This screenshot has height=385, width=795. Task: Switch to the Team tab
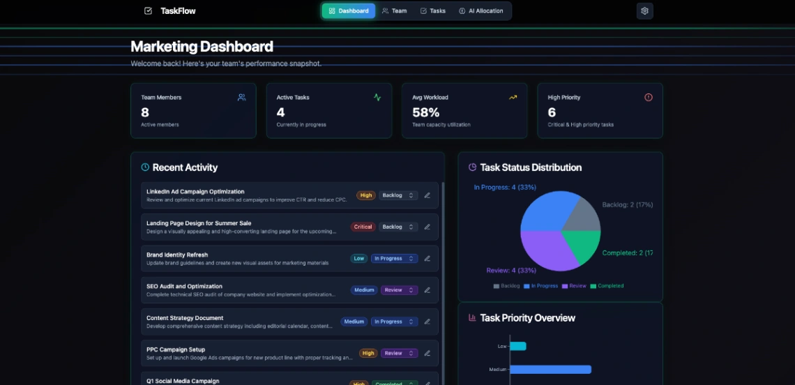point(394,11)
